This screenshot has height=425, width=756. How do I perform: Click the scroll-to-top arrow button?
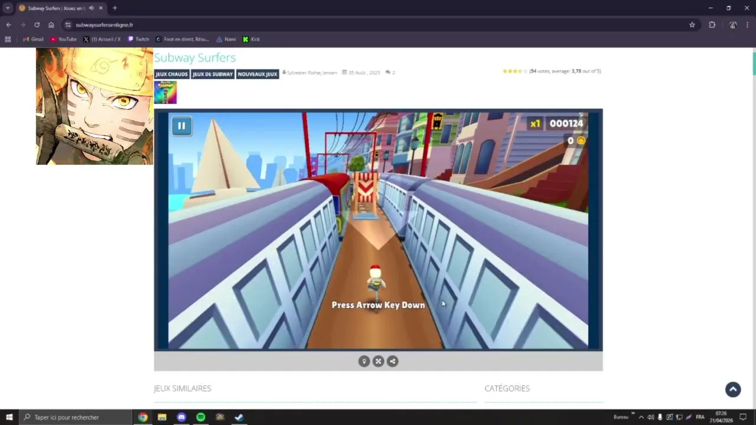(733, 390)
